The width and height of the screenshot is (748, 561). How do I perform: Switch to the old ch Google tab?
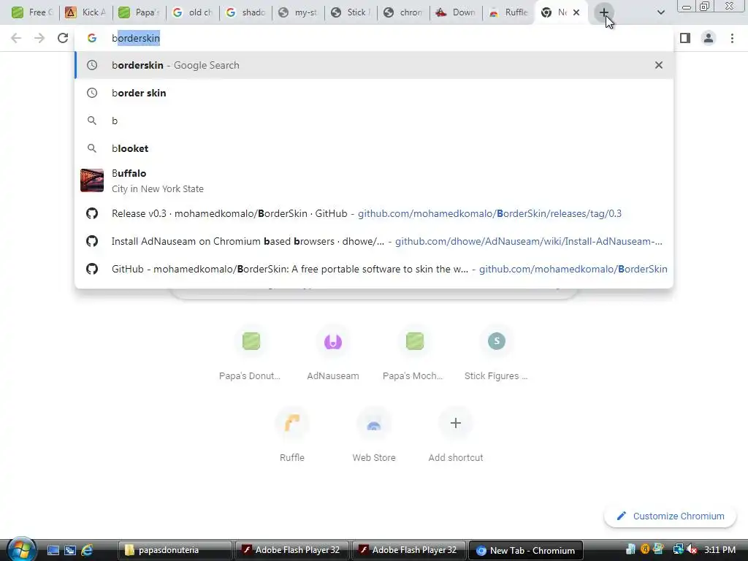tap(192, 12)
